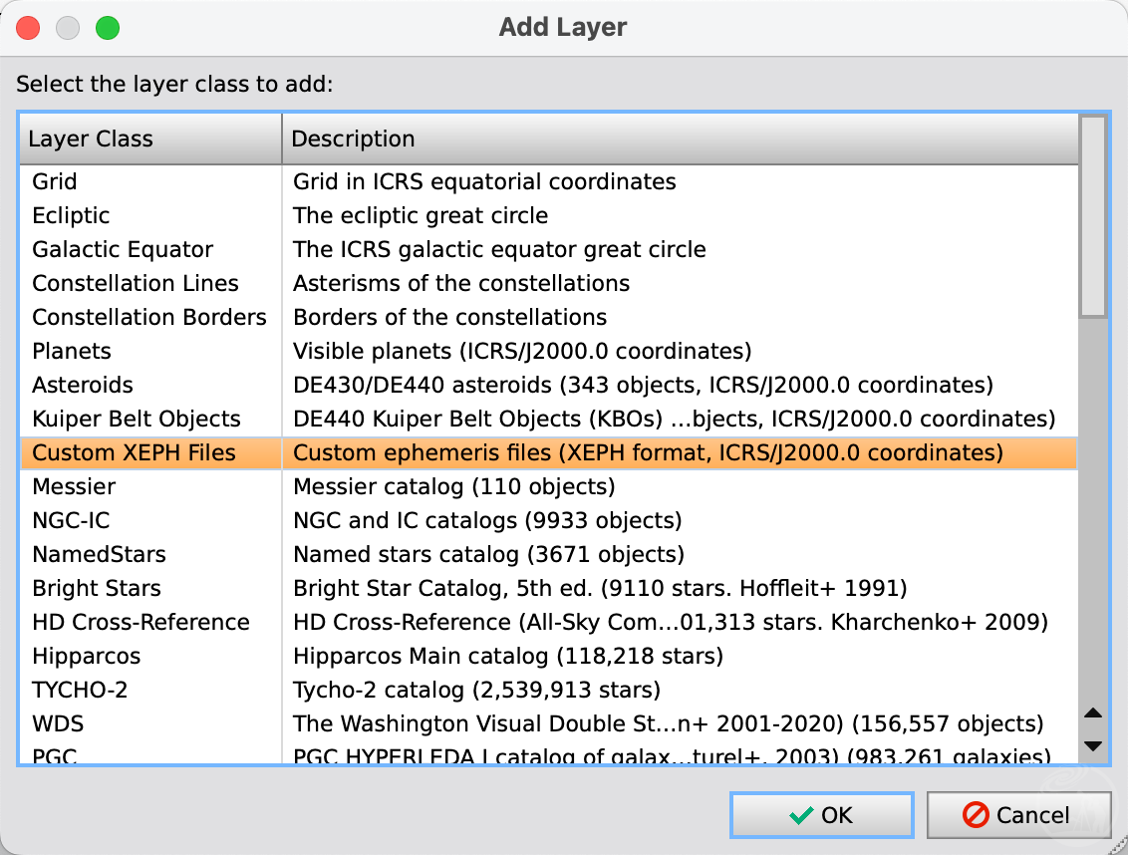Pick Kuiper Belt Objects layer
This screenshot has width=1128, height=855.
(x=137, y=419)
